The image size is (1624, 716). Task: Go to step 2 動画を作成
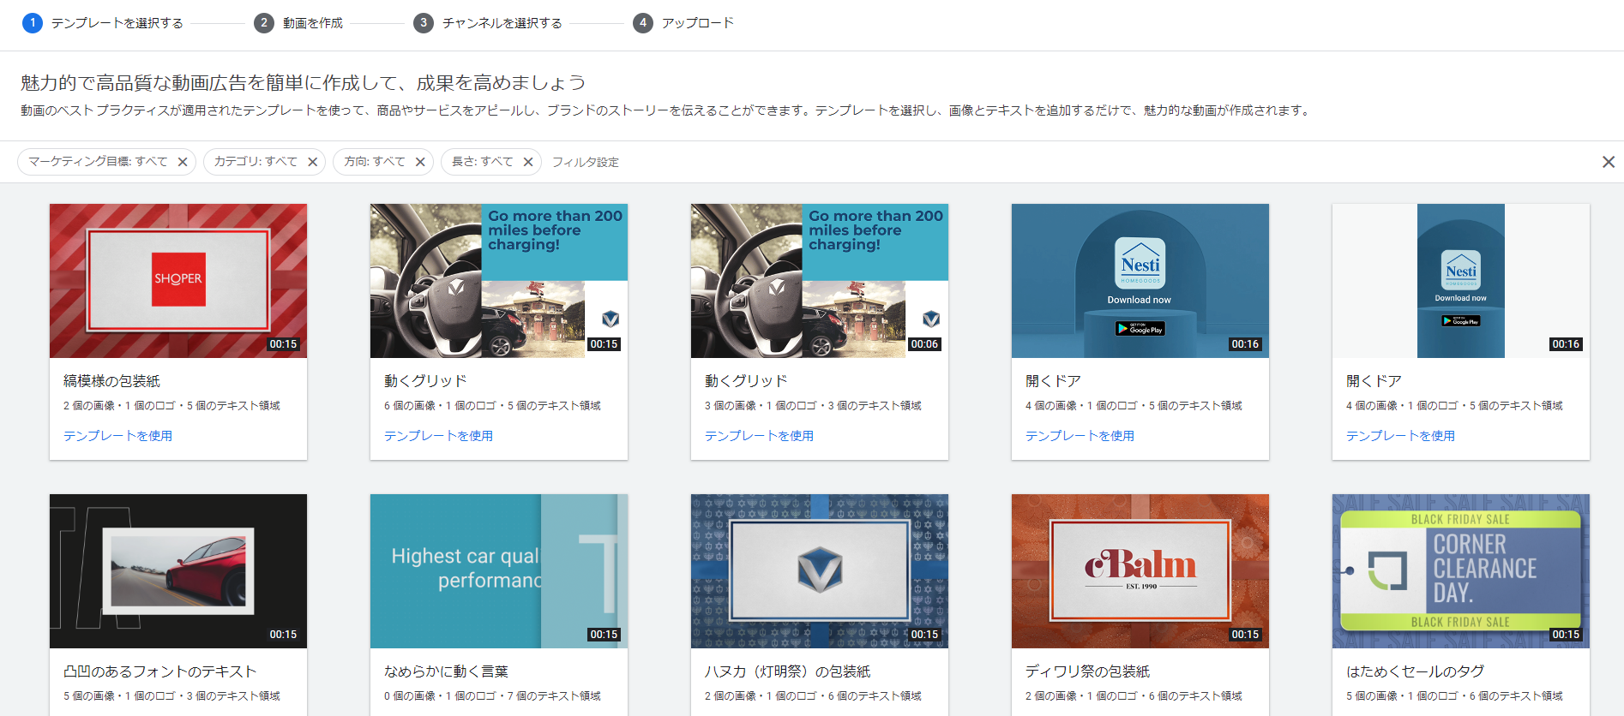pyautogui.click(x=299, y=23)
